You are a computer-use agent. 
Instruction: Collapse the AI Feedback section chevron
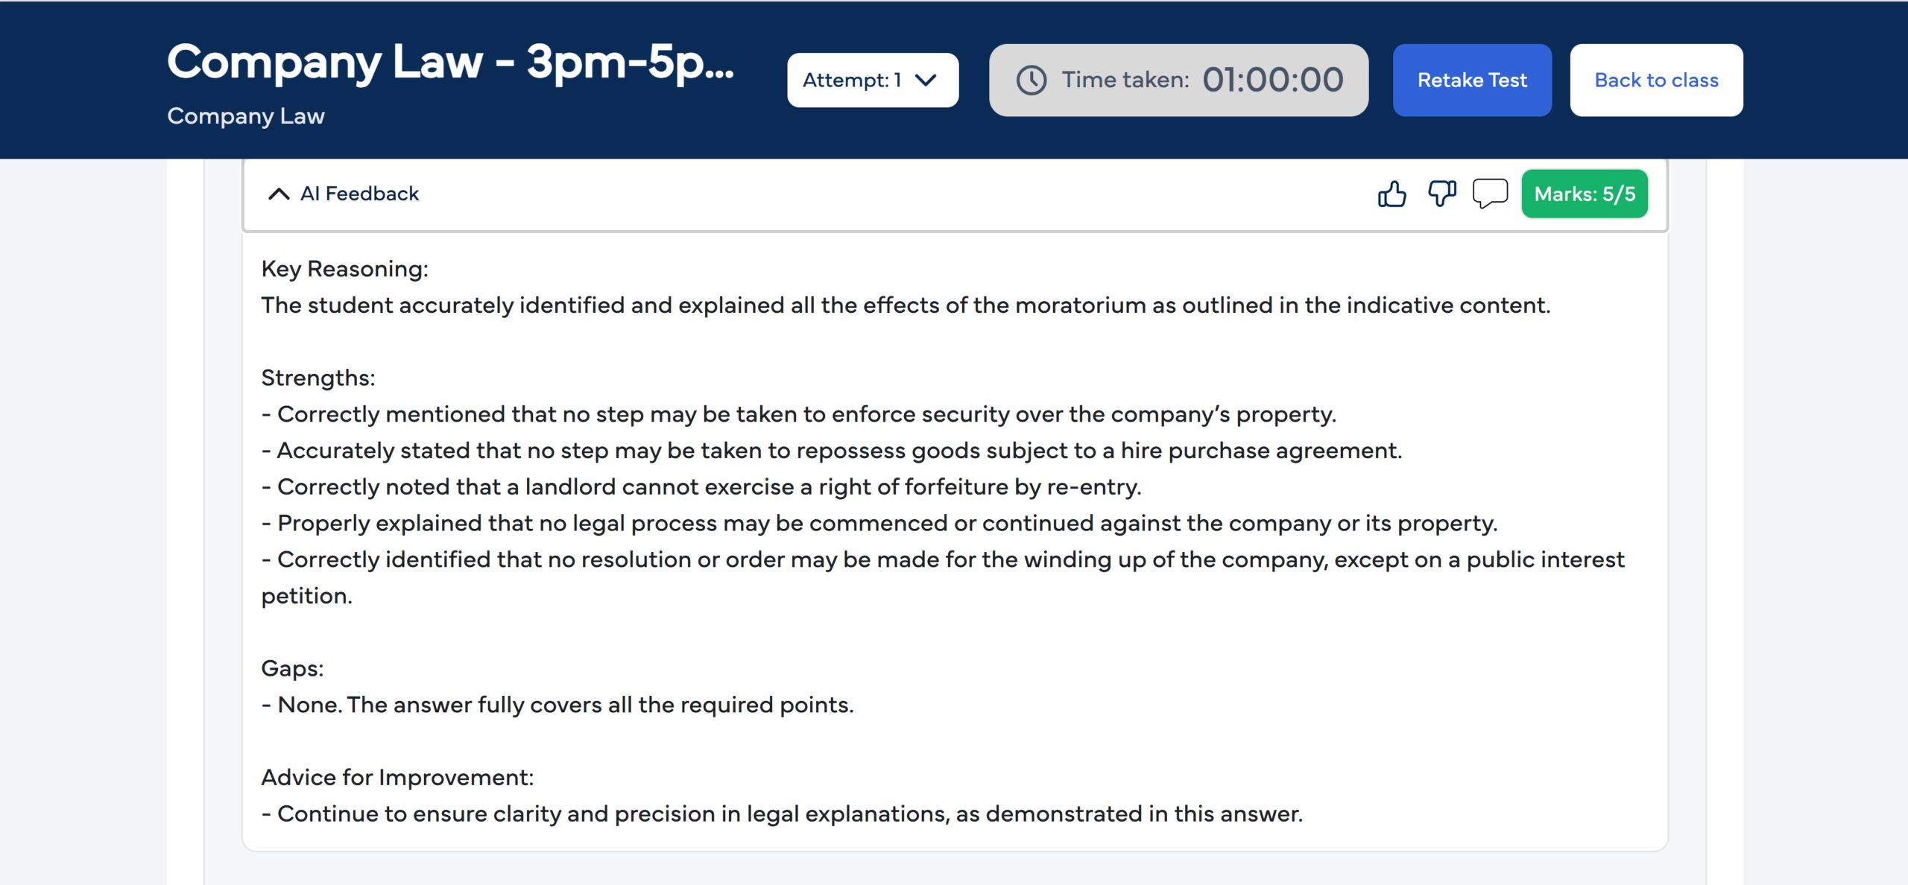pos(279,194)
